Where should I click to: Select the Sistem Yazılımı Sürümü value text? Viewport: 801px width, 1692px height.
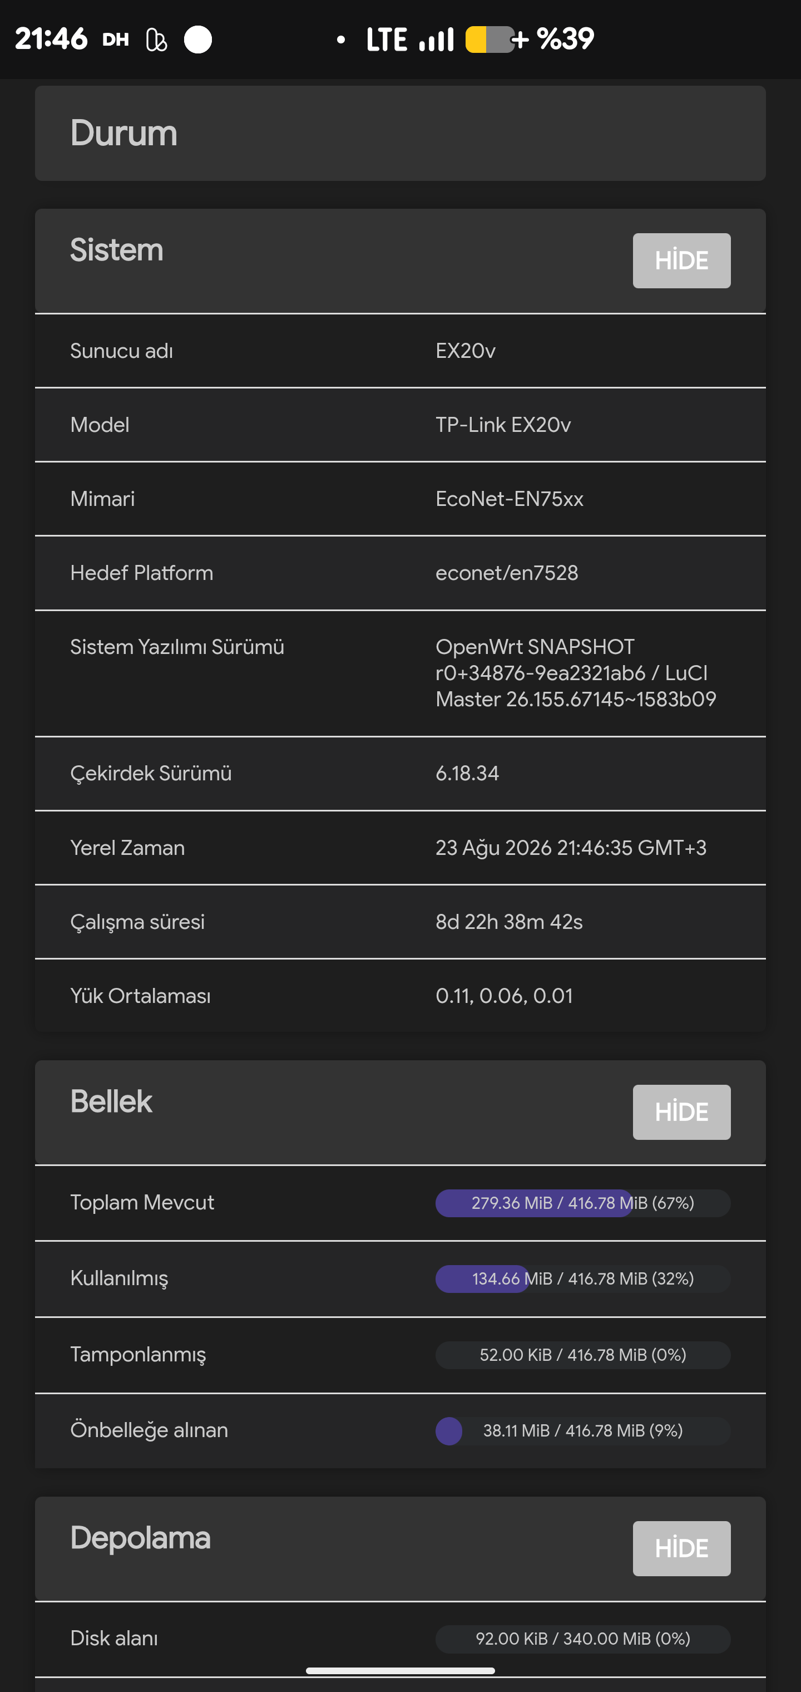point(576,672)
